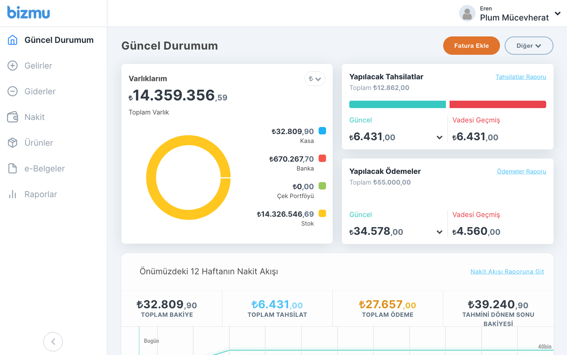This screenshot has height=355, width=567.
Task: Click the Fatura Ekle button
Action: 471,45
